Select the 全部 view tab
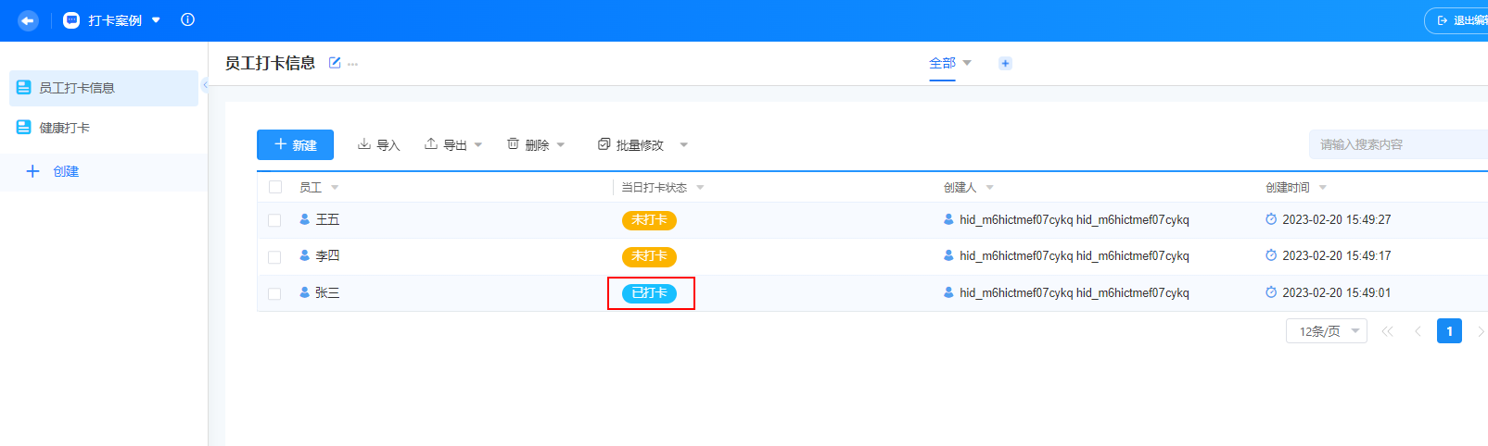The width and height of the screenshot is (1488, 446). point(942,63)
